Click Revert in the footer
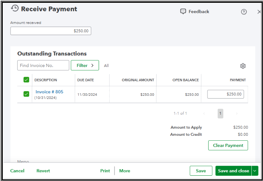This screenshot has height=181, width=263. (43, 171)
